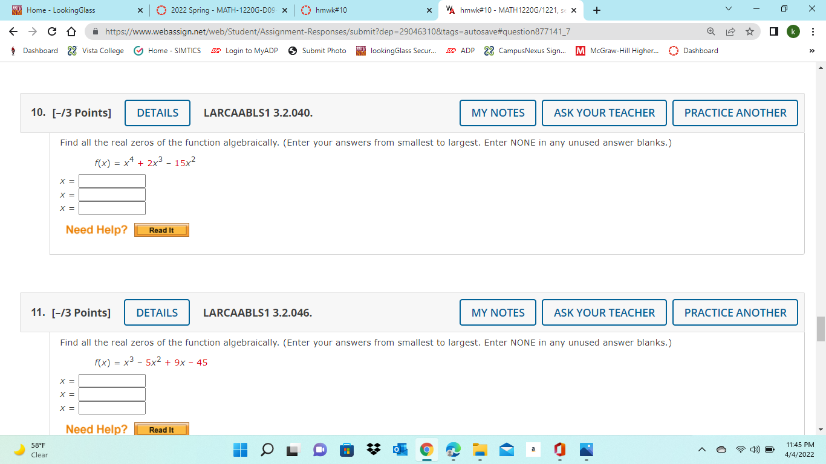826x464 pixels.
Task: Show hidden system tray icons
Action: [703, 450]
